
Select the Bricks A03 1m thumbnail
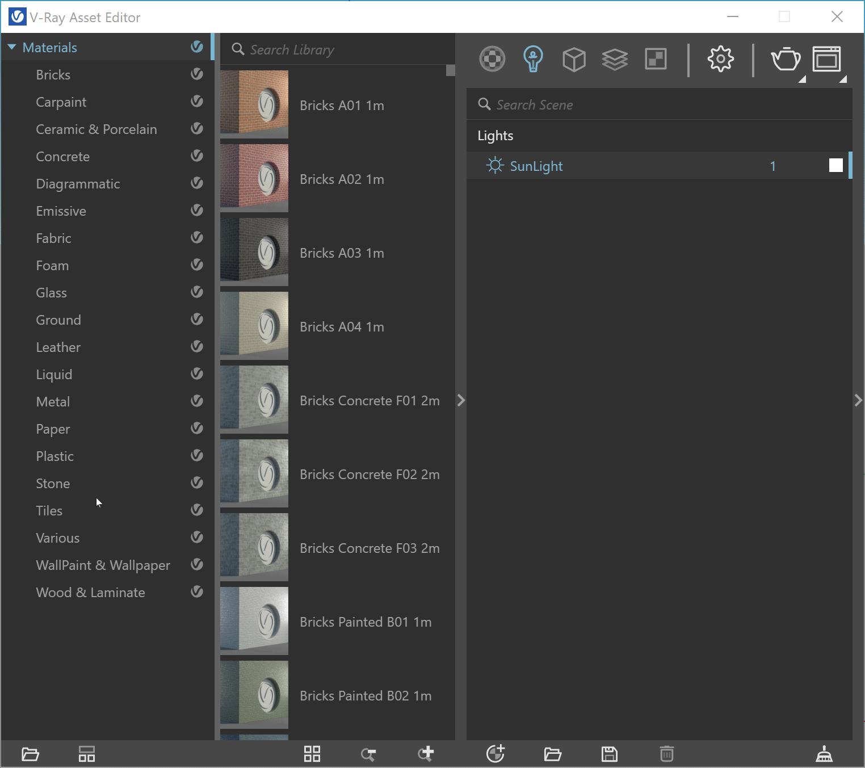tap(254, 252)
